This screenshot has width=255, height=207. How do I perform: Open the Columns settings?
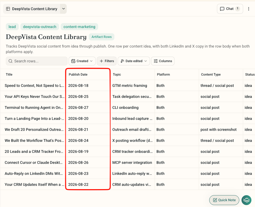pyautogui.click(x=163, y=61)
